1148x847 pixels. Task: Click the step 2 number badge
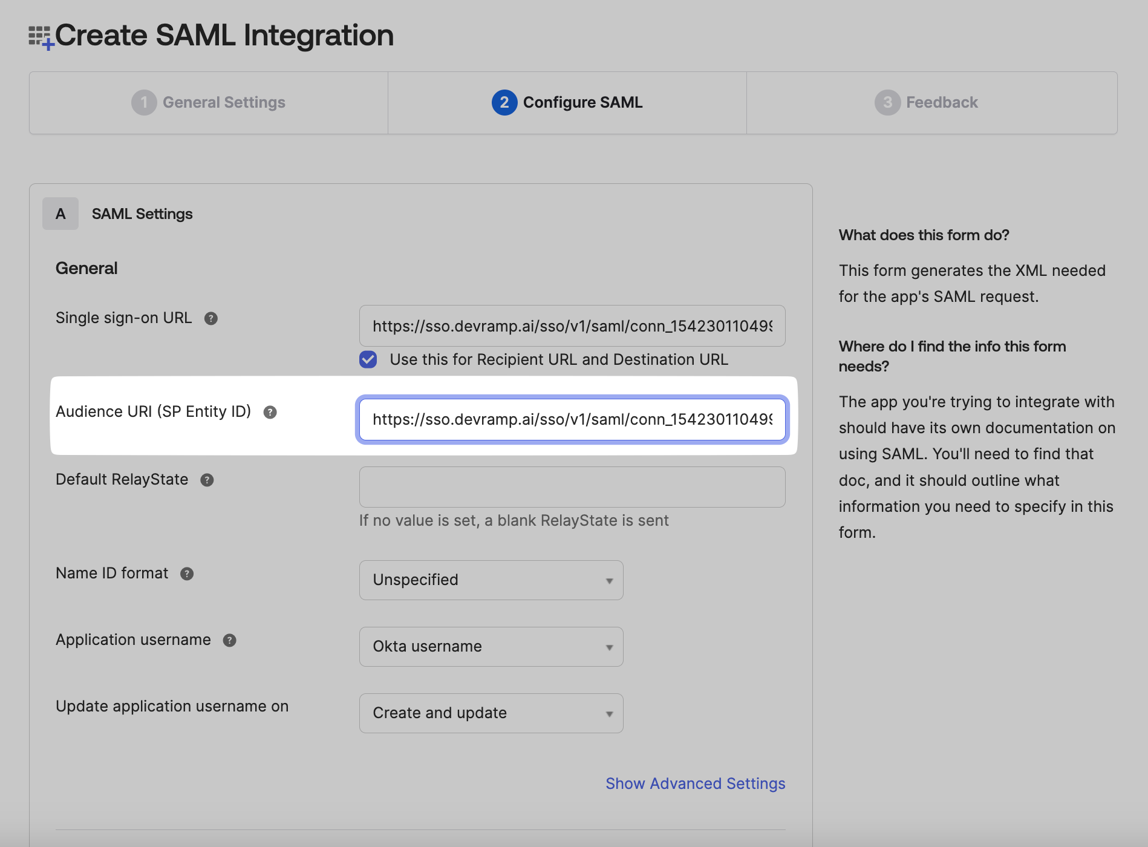[x=504, y=102]
